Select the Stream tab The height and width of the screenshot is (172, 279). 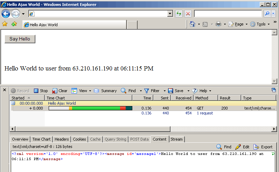[176, 139]
